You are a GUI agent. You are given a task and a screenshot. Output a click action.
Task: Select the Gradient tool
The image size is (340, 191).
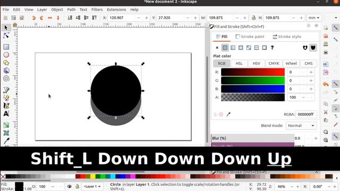pos(6,125)
